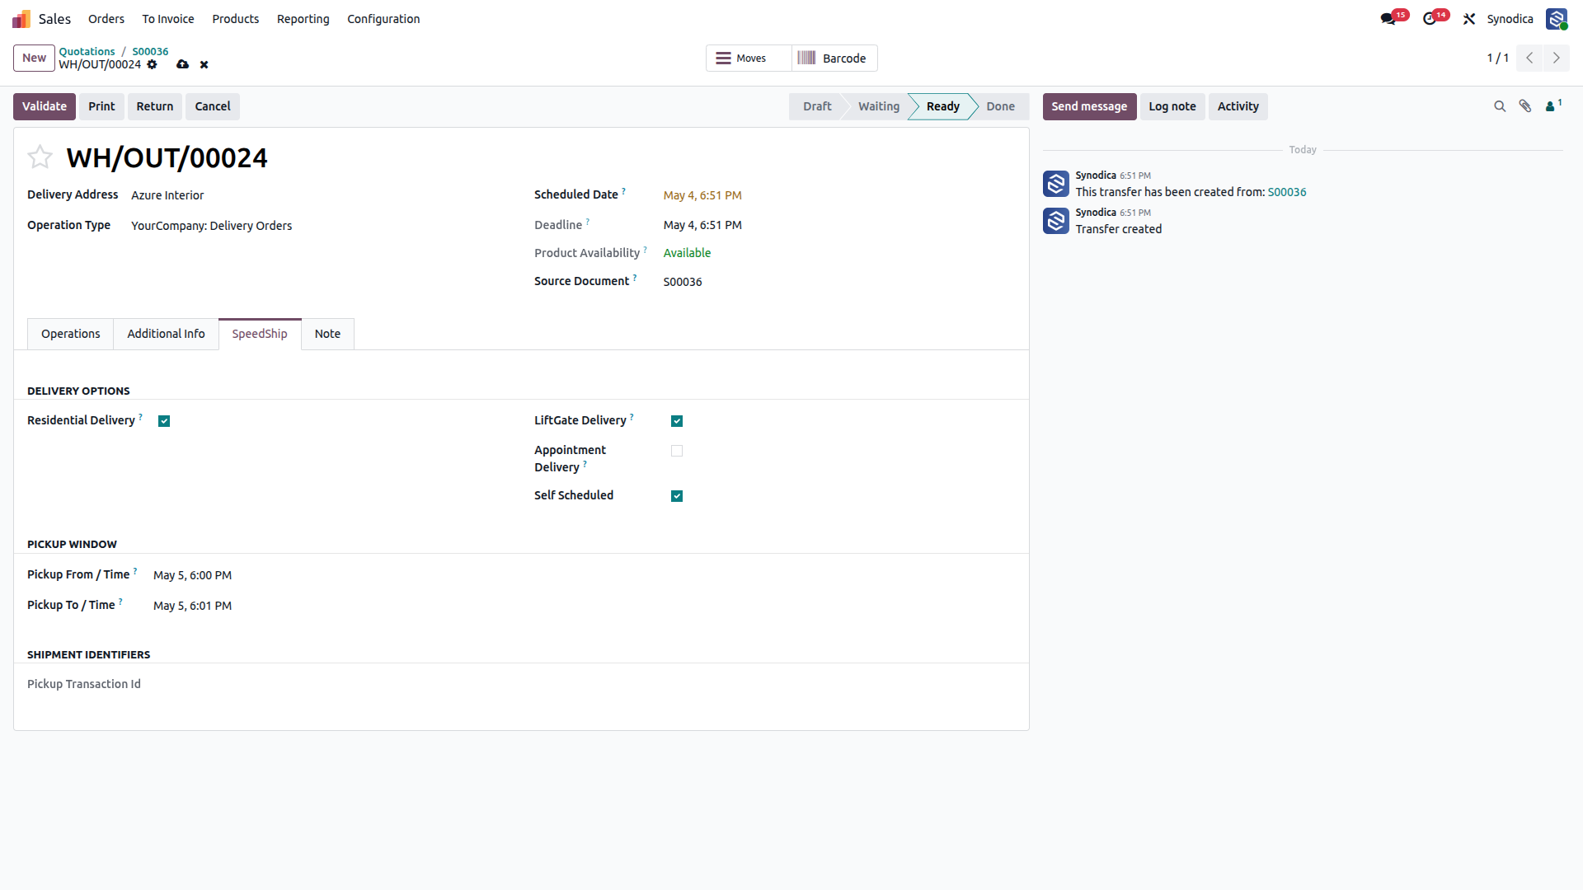Open the Synodica user avatar menu
The image size is (1583, 890).
[x=1557, y=19]
